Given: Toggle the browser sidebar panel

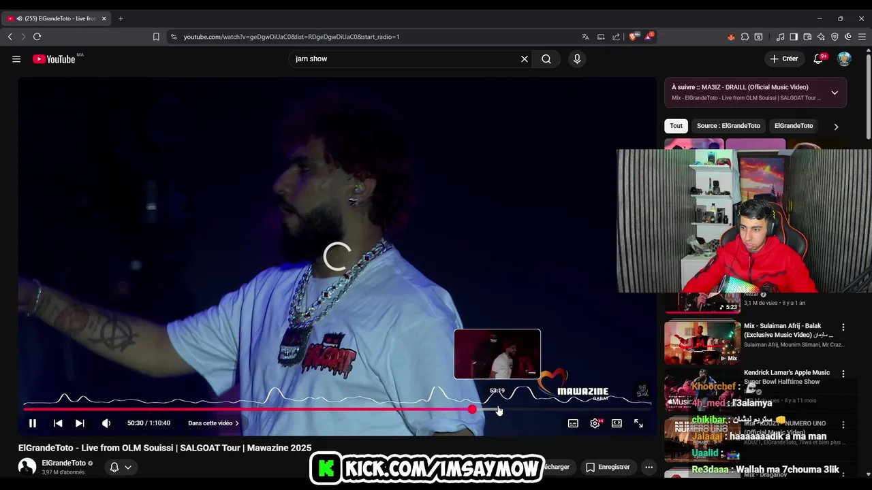Looking at the screenshot, I should 794,37.
